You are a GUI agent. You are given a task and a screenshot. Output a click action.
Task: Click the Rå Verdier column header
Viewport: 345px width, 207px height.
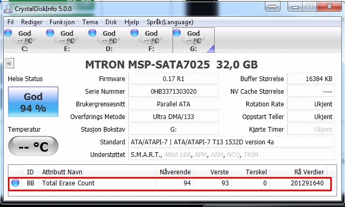[x=299, y=172]
